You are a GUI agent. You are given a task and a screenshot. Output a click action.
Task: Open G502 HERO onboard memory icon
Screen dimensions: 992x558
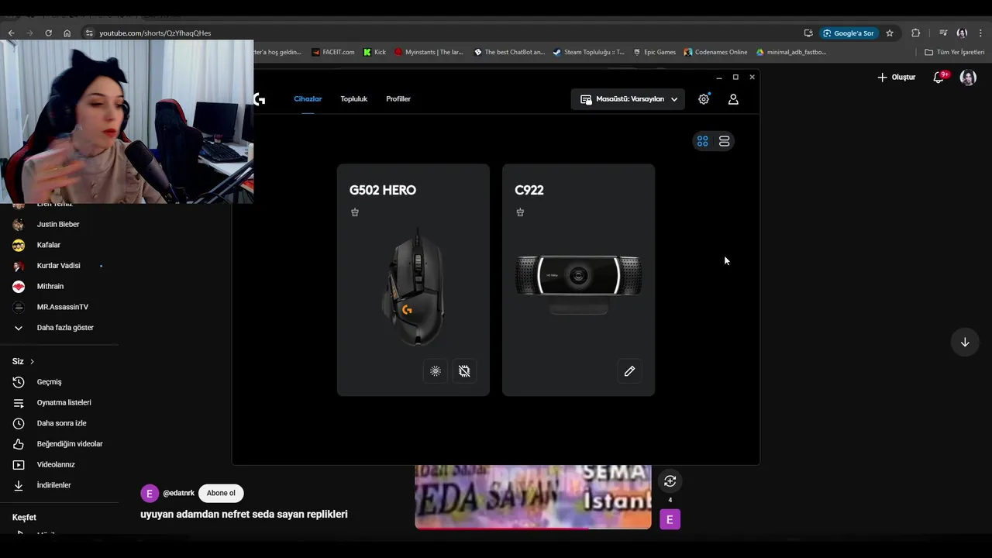(x=464, y=371)
